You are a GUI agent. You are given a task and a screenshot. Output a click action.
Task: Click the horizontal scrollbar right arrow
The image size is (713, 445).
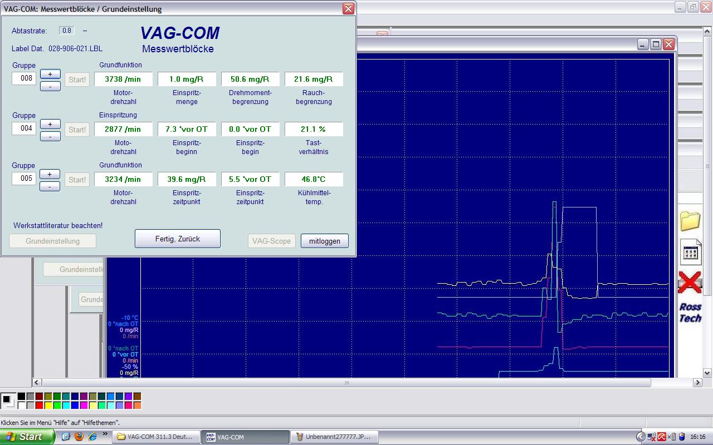(697, 383)
